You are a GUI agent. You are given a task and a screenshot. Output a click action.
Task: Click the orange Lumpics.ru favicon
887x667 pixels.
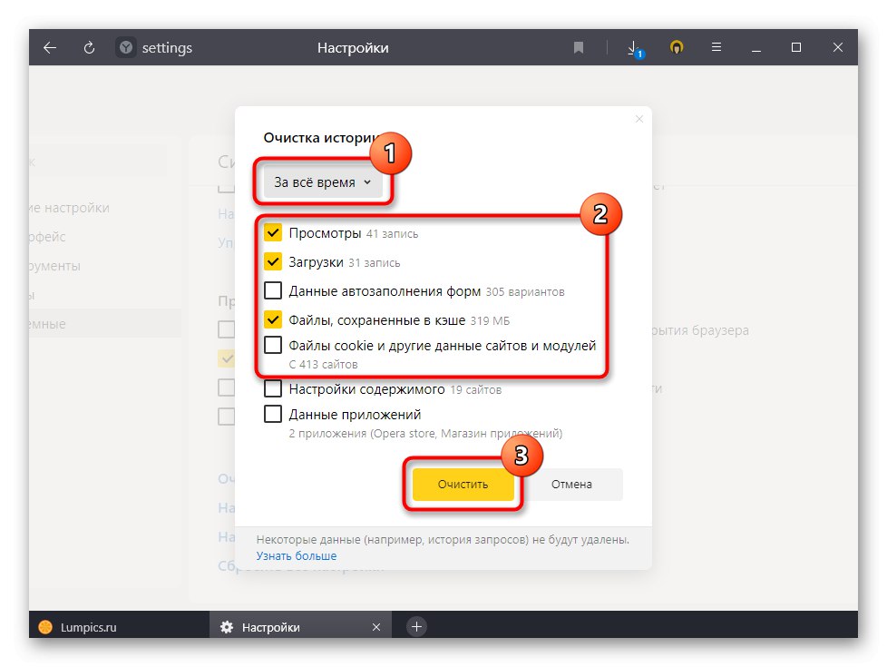click(45, 627)
